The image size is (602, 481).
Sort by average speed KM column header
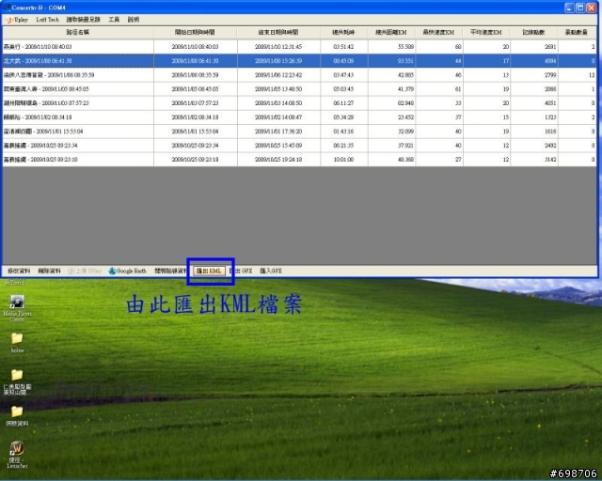pyautogui.click(x=486, y=32)
